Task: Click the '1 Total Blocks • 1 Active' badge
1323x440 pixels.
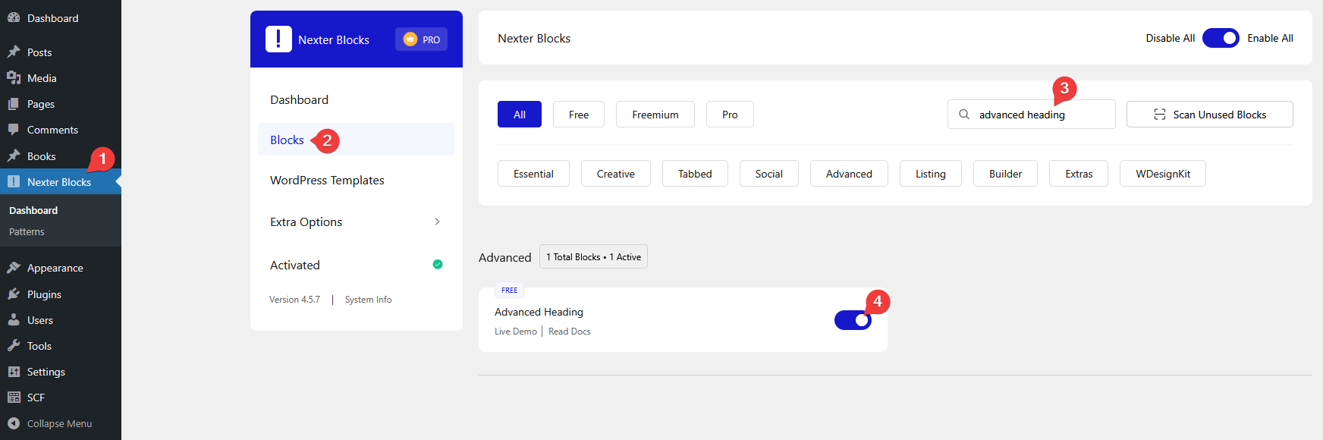Action: 593,257
